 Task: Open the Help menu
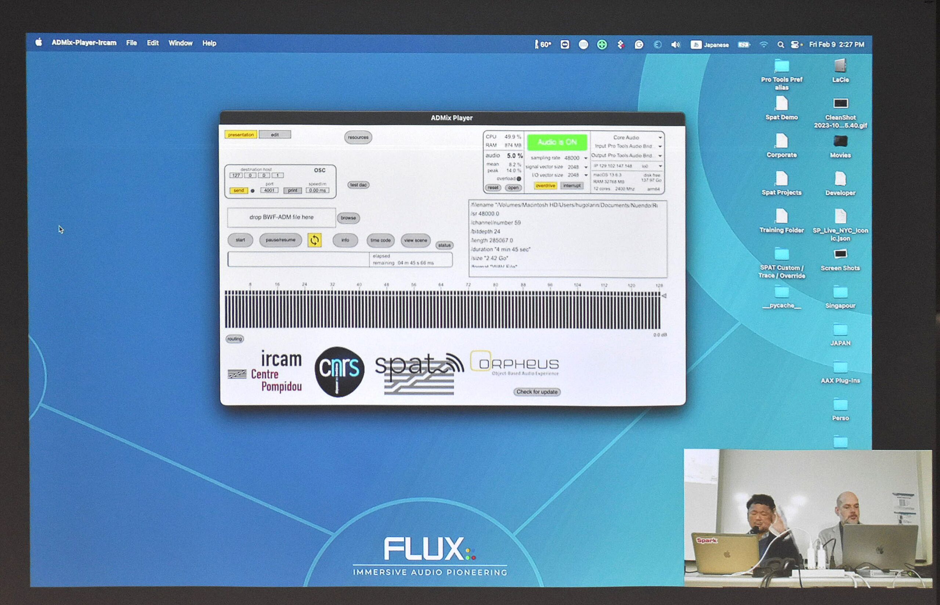click(209, 43)
